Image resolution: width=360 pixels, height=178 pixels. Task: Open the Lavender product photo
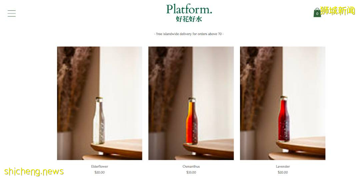coord(283,103)
